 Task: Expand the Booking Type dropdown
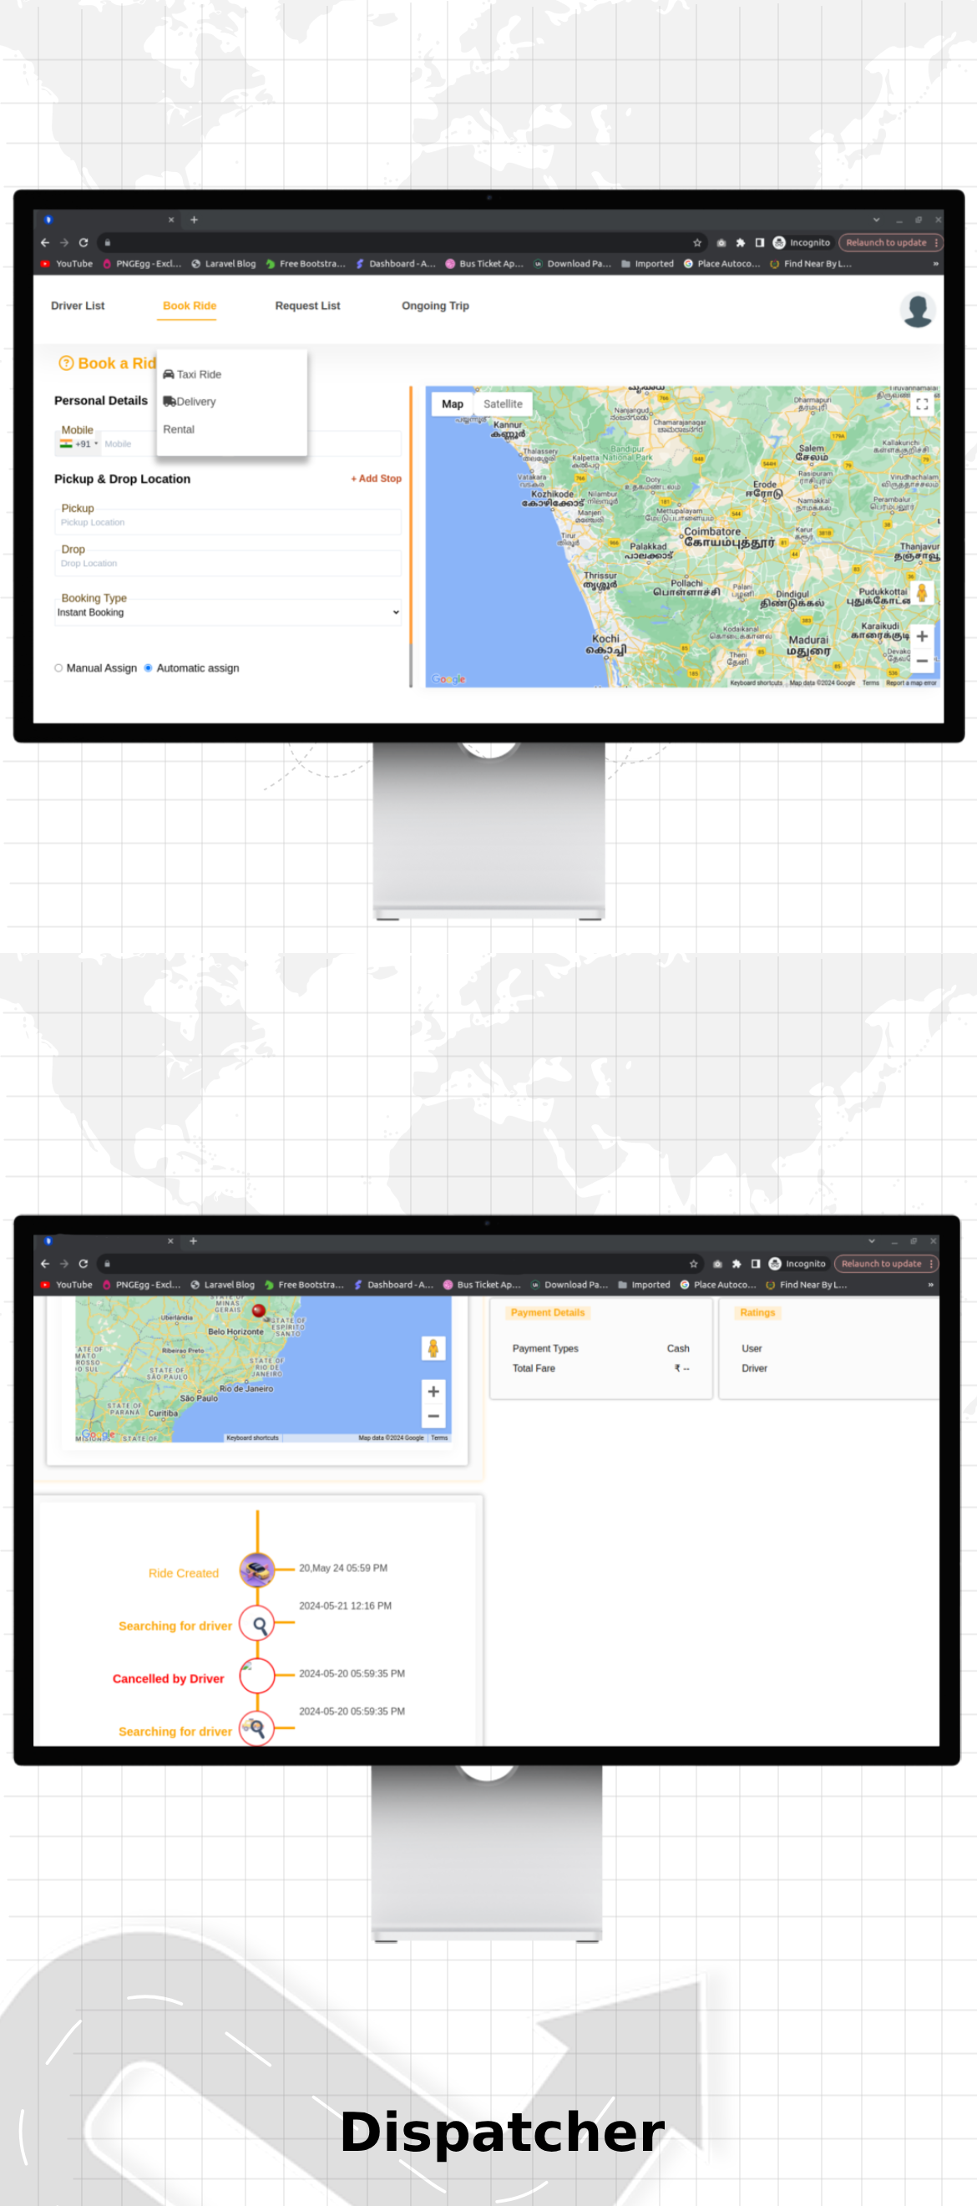pos(227,612)
